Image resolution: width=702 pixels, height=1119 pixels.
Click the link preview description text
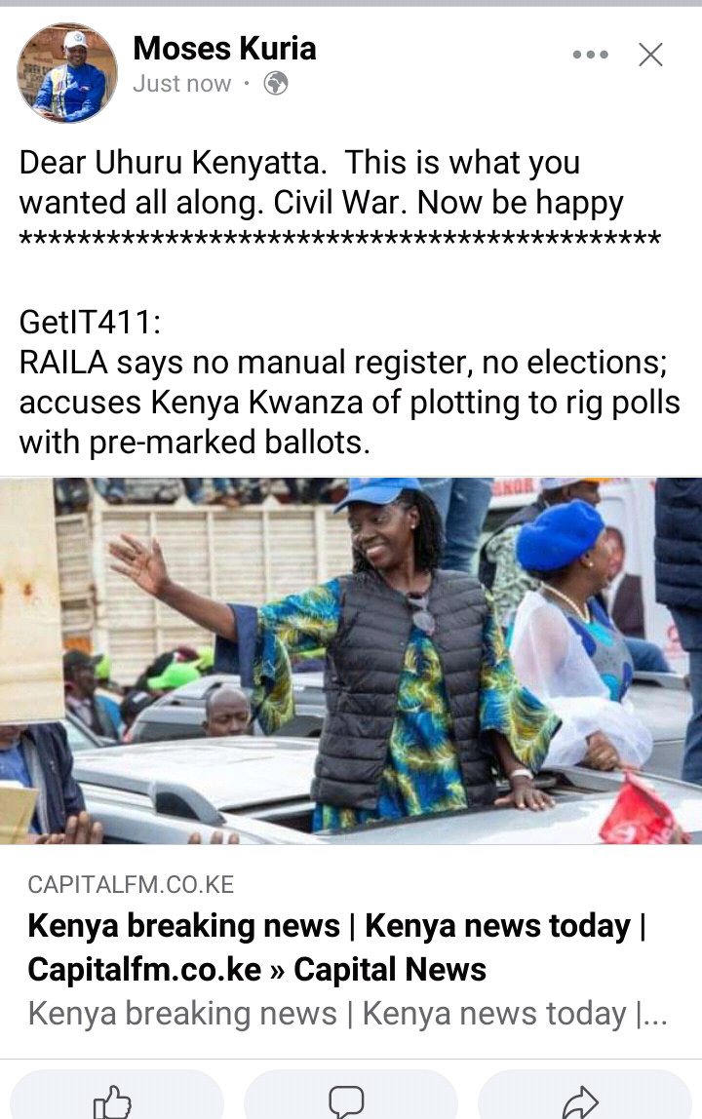[x=348, y=1014]
